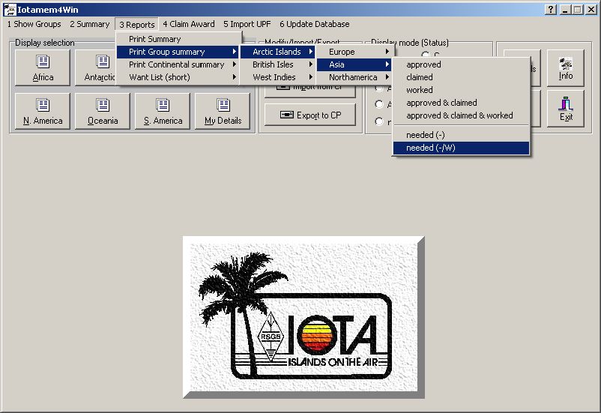Show the N. America groups
Screen dimensions: 601x413
43,111
